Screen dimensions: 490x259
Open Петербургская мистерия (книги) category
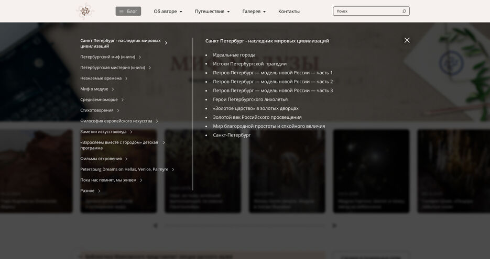click(113, 67)
